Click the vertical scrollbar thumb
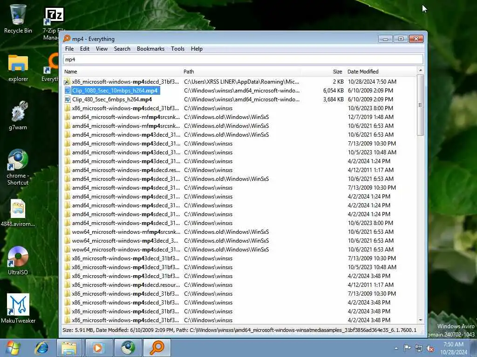 click(x=420, y=105)
